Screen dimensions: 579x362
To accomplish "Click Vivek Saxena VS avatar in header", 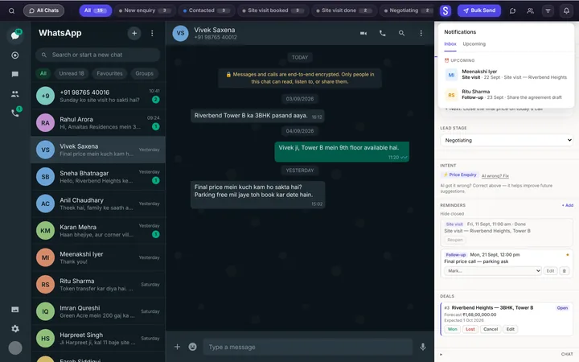I will coord(180,33).
